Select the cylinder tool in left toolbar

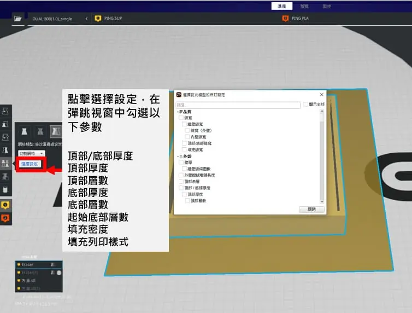click(x=5, y=189)
